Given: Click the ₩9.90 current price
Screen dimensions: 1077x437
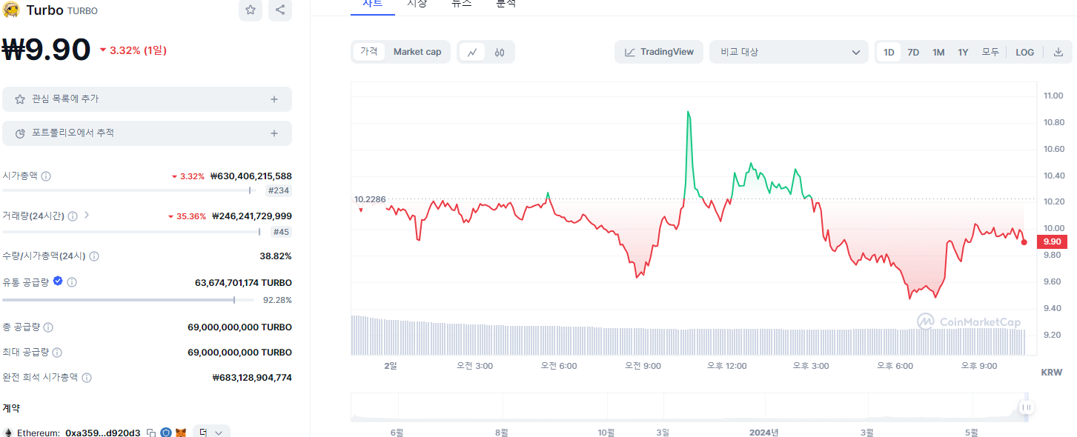Looking at the screenshot, I should 47,50.
